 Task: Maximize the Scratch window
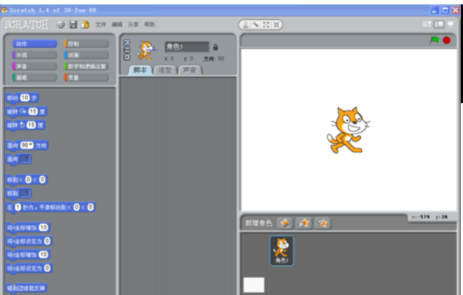click(x=445, y=10)
